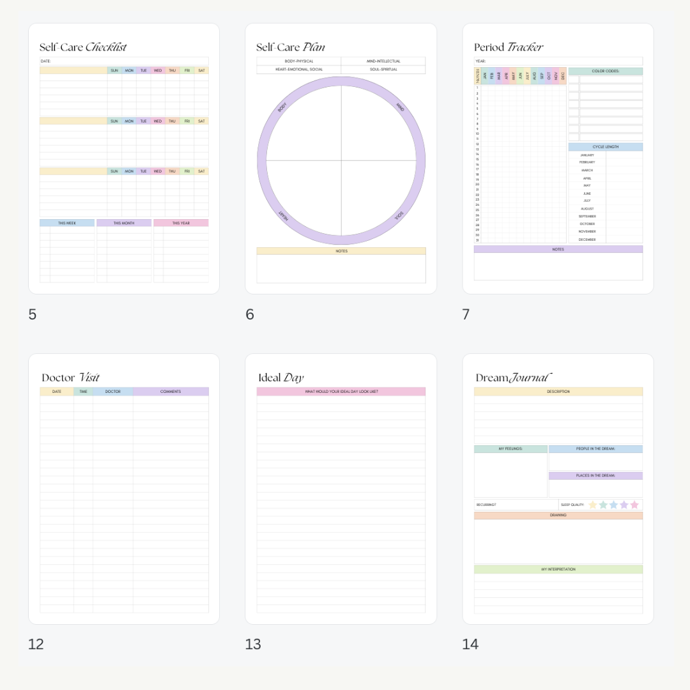Click the pink sleep quality star

click(x=634, y=505)
